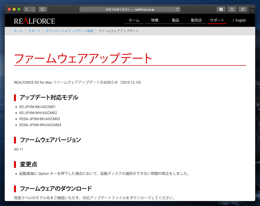
Task: Click the large ファームウェアアップデート page title
Action: click(83, 58)
